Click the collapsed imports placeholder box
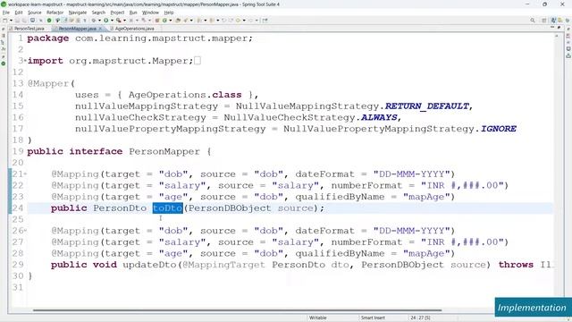Viewport: 572px width, 322px height. point(198,61)
